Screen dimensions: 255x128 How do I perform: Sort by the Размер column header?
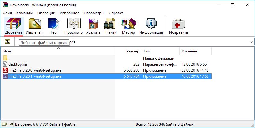(x=128, y=51)
